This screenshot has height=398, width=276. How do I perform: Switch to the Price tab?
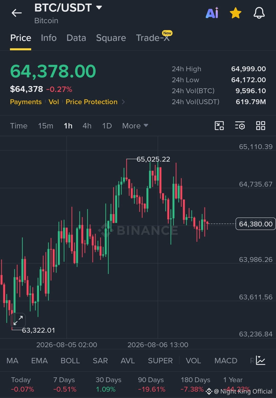(x=21, y=38)
